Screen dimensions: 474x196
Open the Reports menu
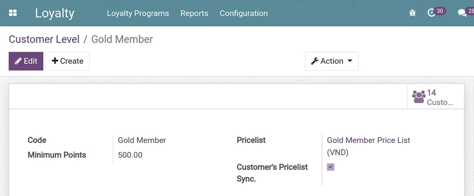click(x=194, y=13)
